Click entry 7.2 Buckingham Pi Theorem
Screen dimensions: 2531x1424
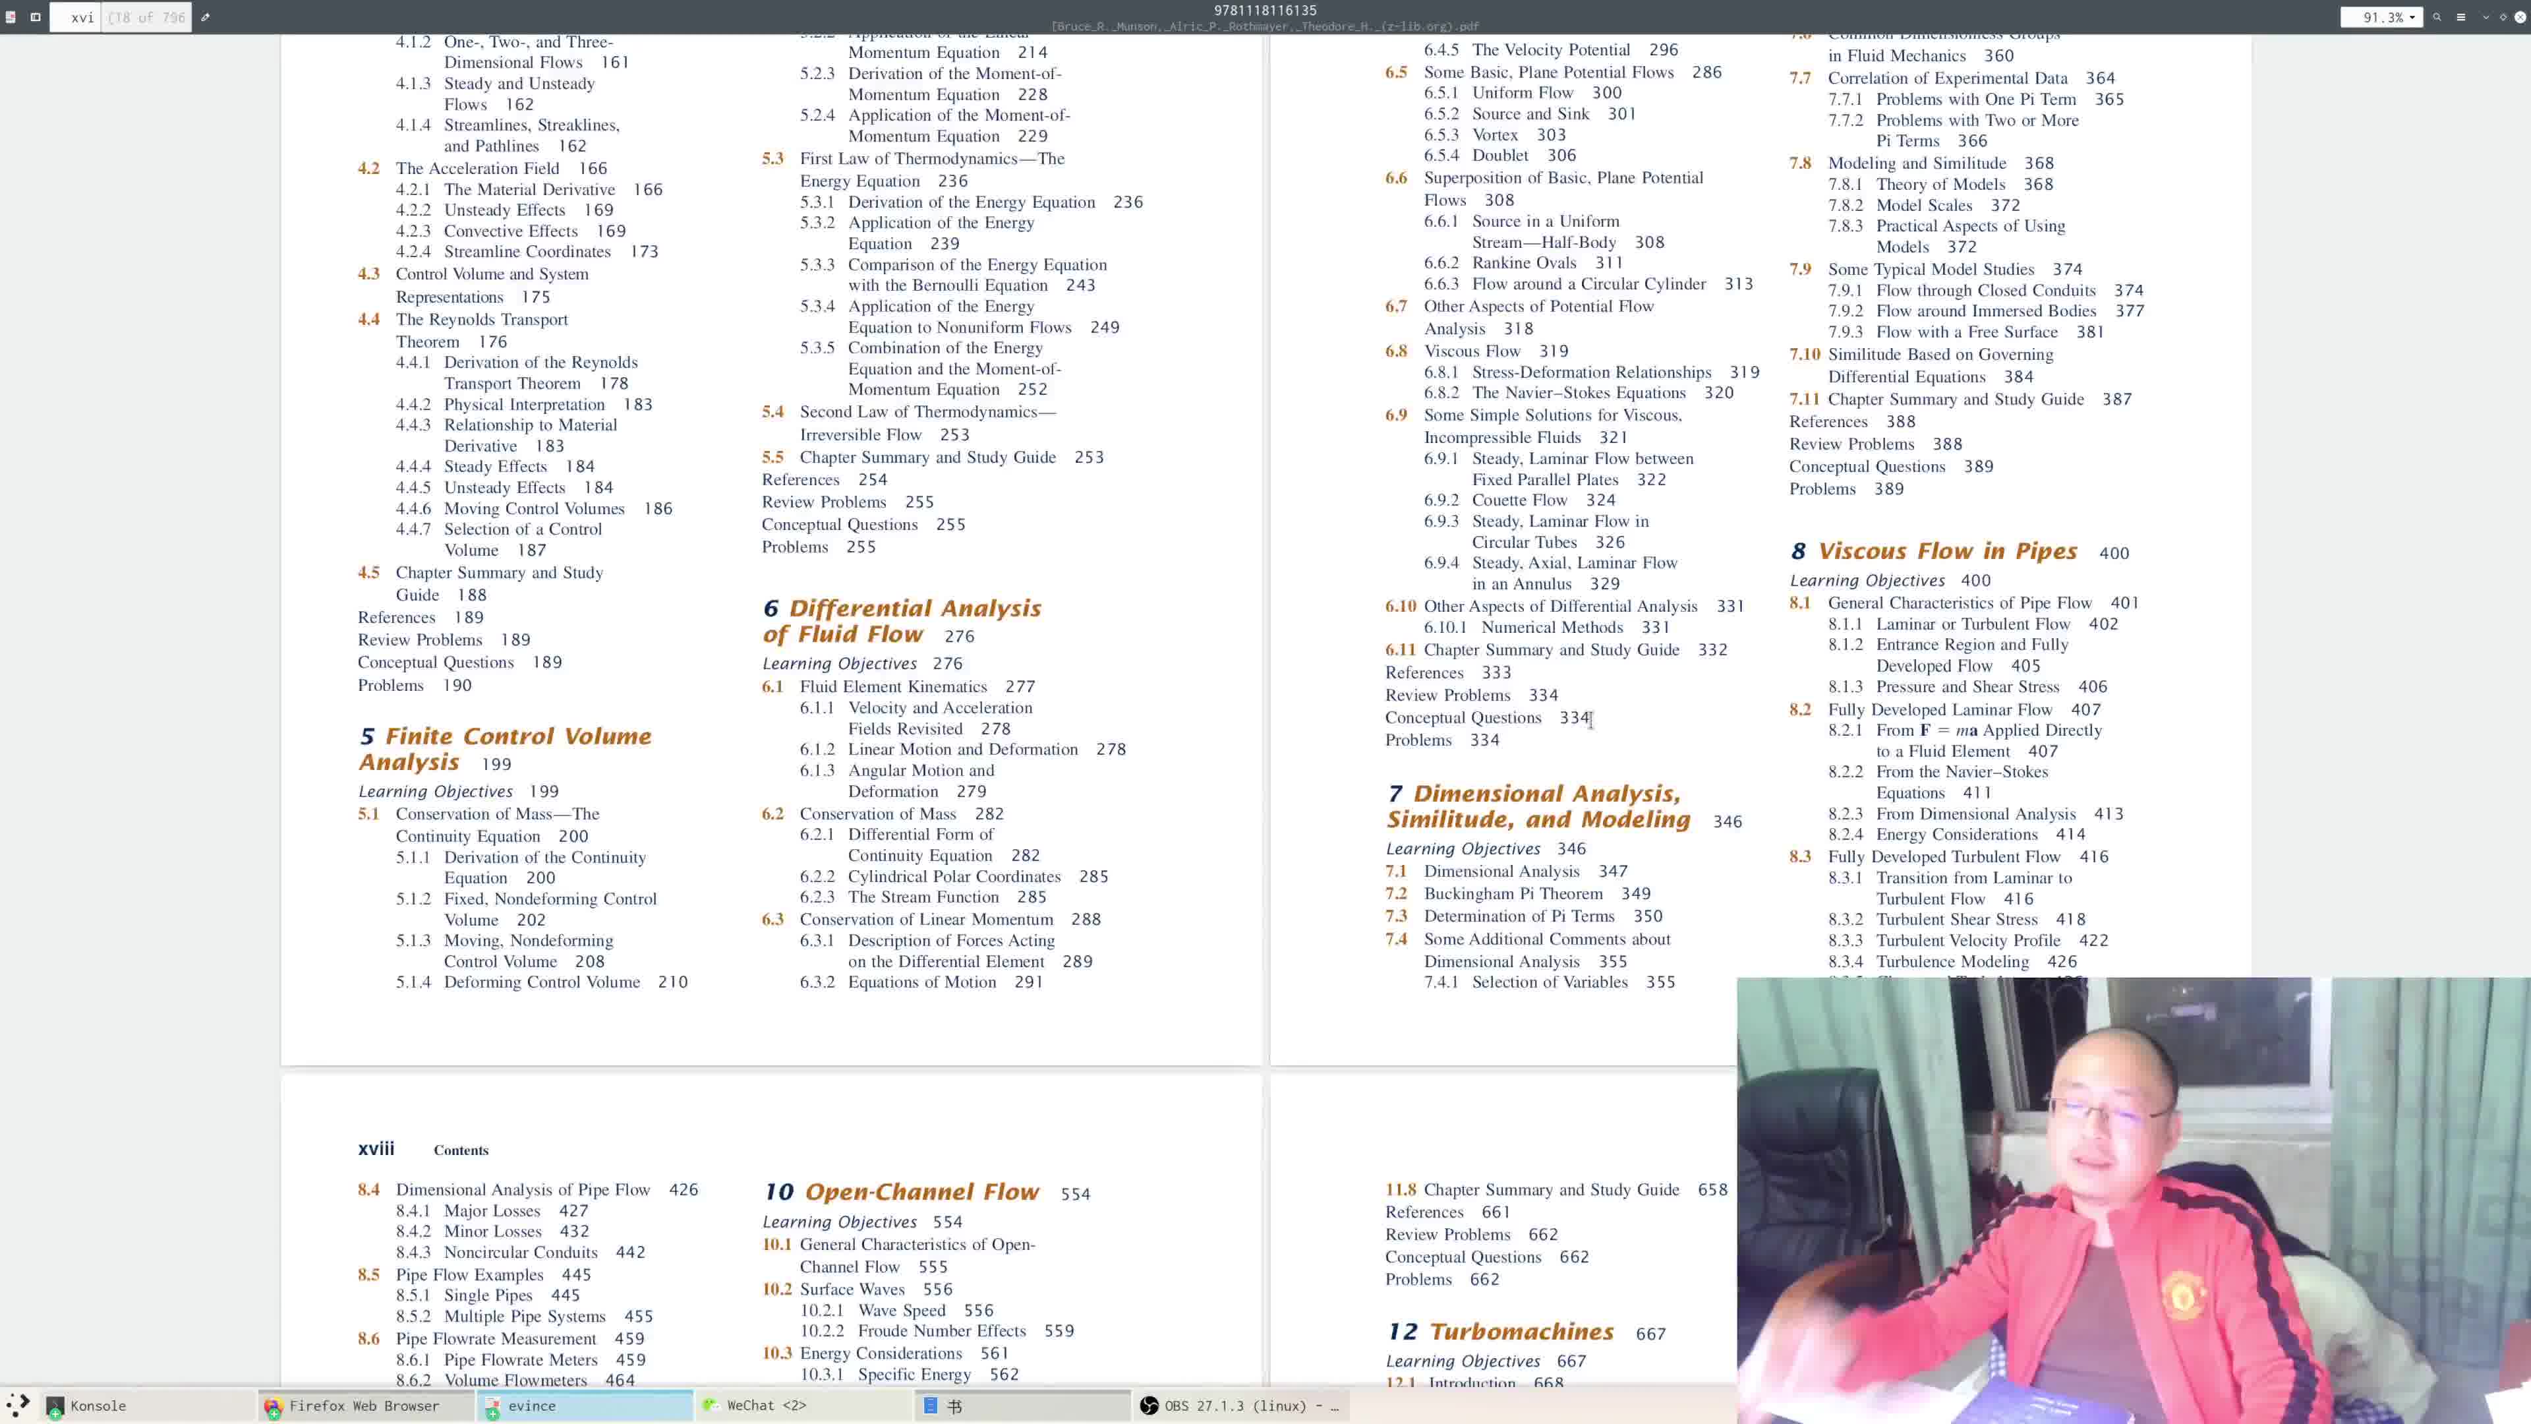(1517, 893)
